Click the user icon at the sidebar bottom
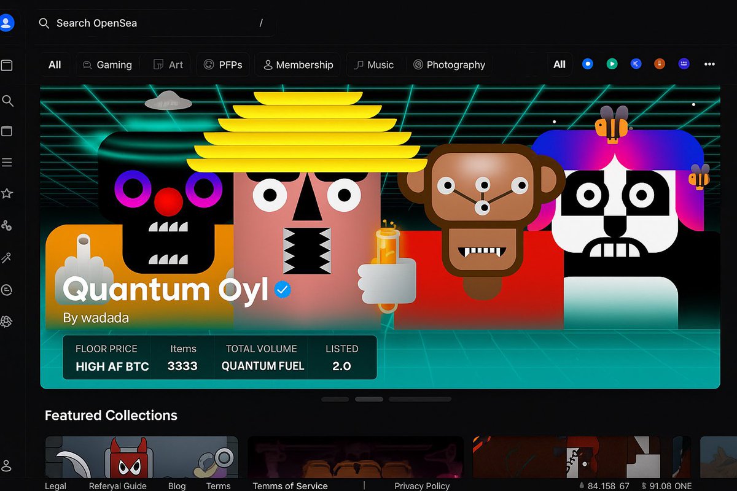This screenshot has width=737, height=491. [7, 465]
